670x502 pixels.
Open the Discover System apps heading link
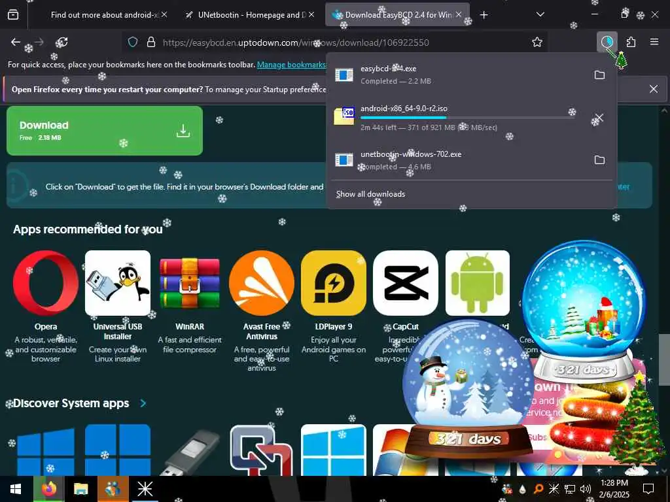[x=71, y=403]
